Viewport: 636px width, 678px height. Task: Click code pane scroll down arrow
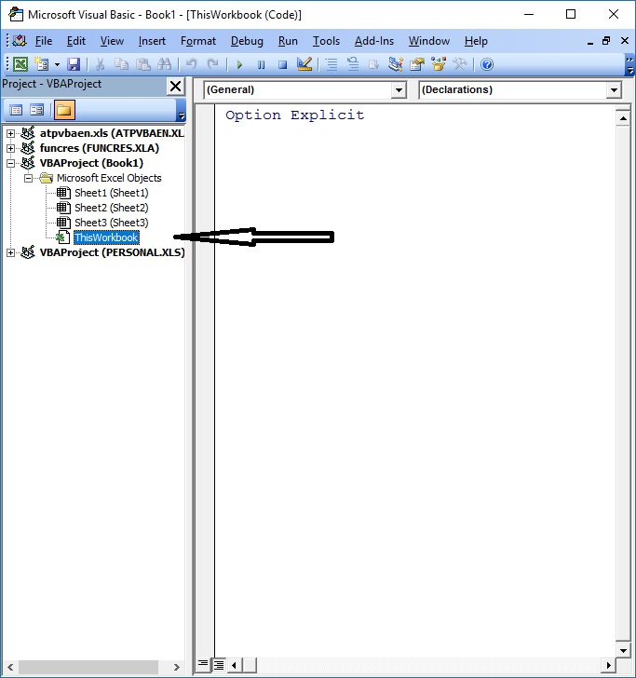pyautogui.click(x=623, y=650)
